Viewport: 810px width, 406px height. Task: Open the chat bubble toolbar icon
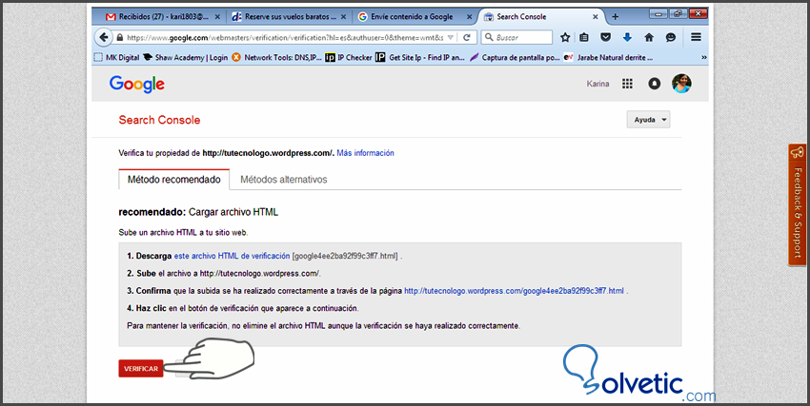[671, 37]
